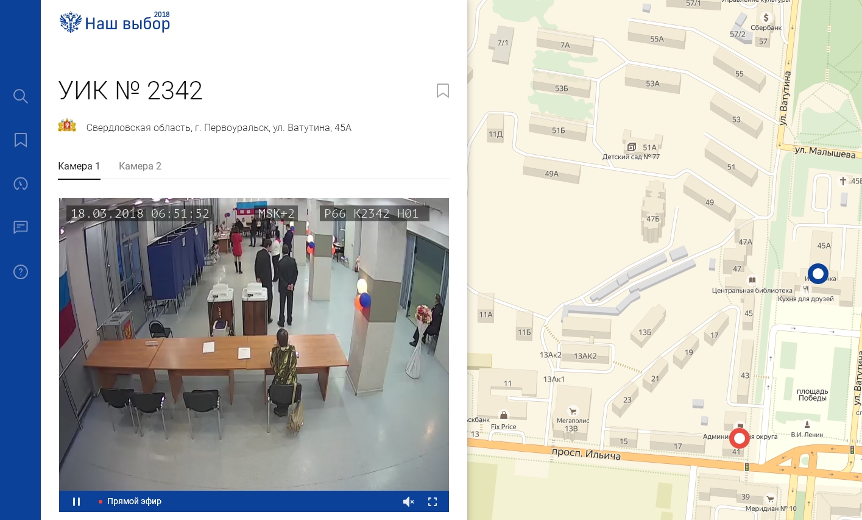Viewport: 862px width, 520px height.
Task: Open help question mark icon
Action: (21, 272)
